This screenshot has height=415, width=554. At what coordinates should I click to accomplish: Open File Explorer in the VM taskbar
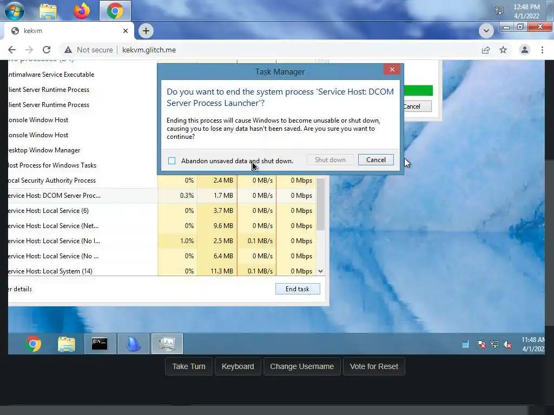67,344
